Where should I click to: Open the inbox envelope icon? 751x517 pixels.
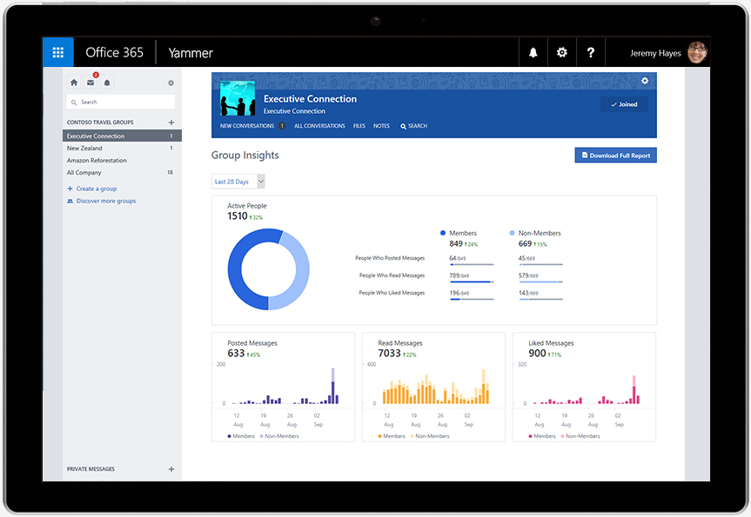pos(91,83)
